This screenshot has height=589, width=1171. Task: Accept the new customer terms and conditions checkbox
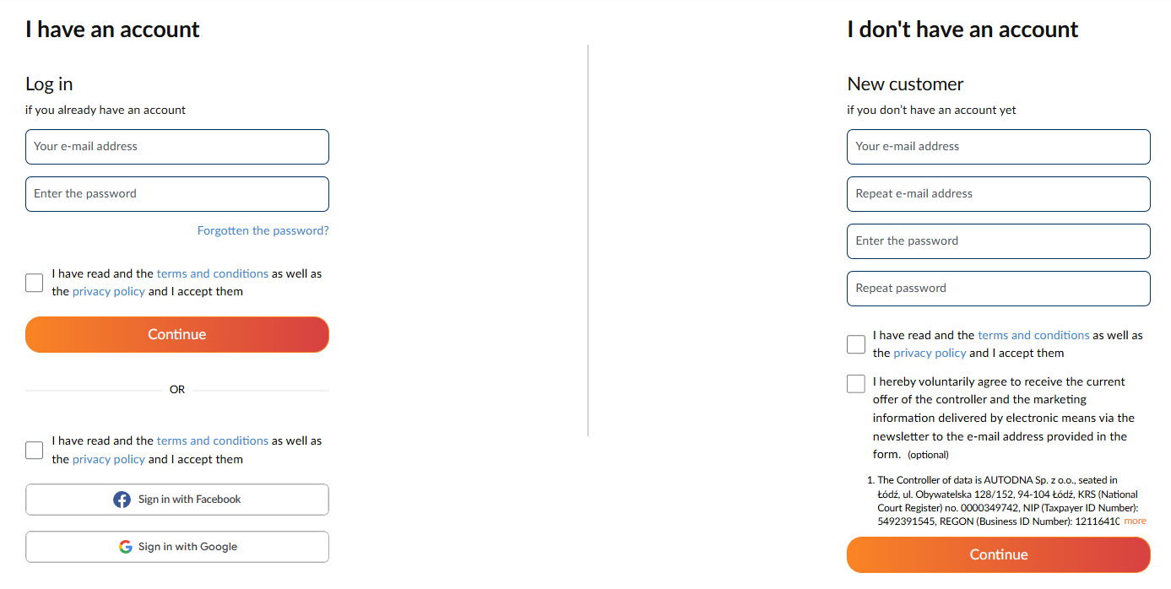point(856,344)
